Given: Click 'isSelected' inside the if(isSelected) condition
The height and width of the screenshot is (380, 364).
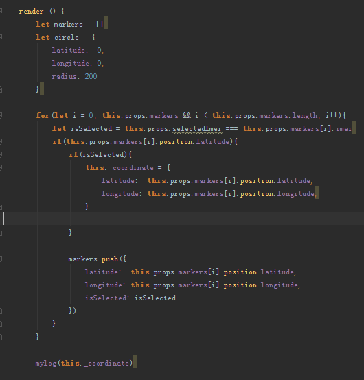Looking at the screenshot, I should [104, 154].
